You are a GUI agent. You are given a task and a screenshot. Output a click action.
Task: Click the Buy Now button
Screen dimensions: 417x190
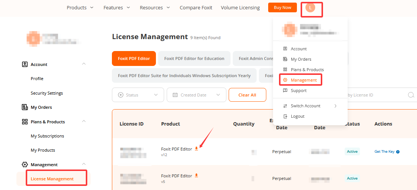click(282, 7)
